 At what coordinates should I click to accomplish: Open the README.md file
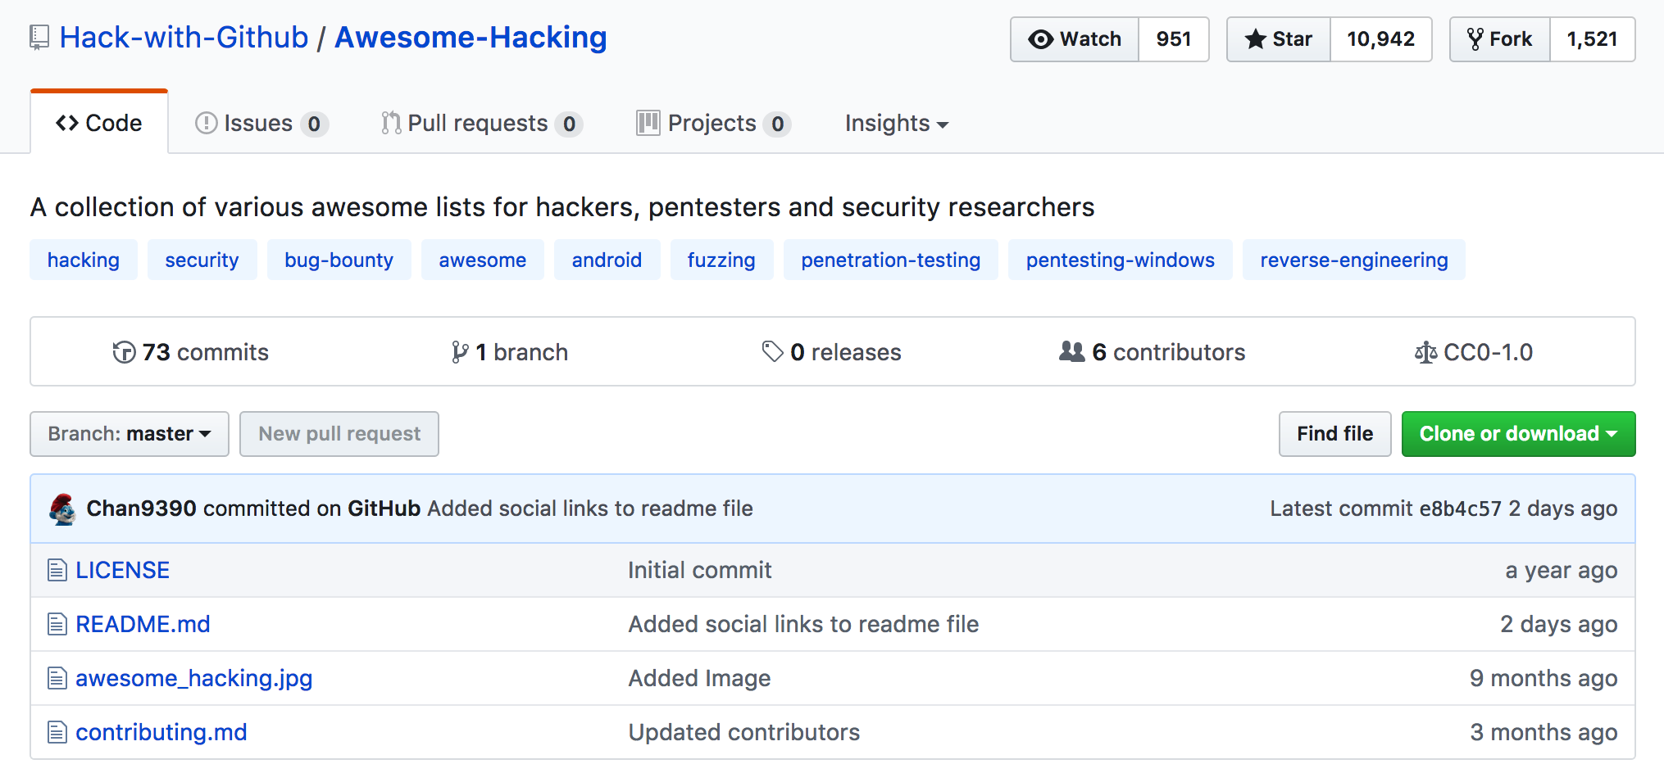point(142,624)
